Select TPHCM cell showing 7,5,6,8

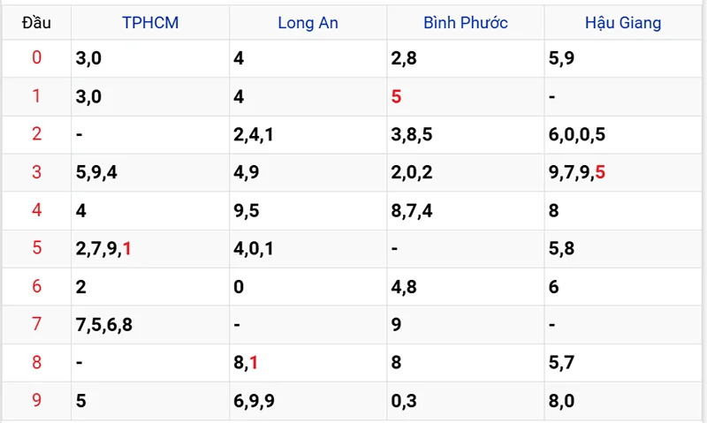(104, 324)
